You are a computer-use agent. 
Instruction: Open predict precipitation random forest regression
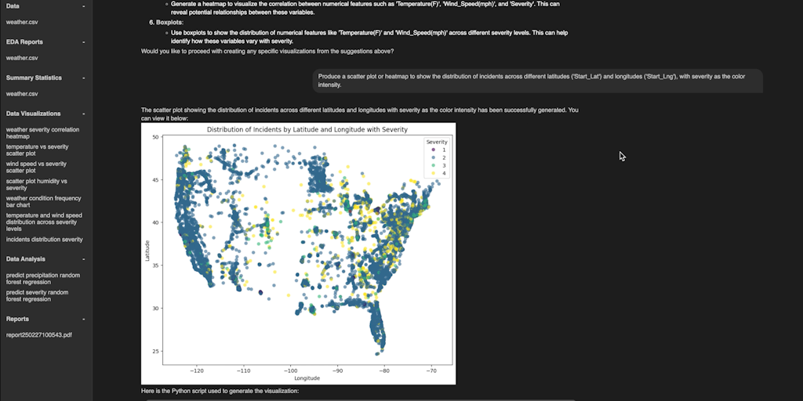(43, 278)
